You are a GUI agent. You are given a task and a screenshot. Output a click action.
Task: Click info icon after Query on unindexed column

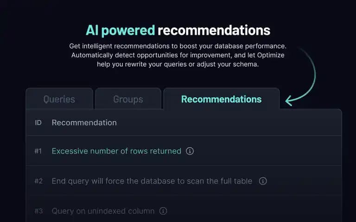[x=163, y=211]
